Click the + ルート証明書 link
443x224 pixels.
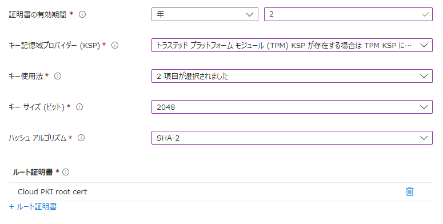33,207
